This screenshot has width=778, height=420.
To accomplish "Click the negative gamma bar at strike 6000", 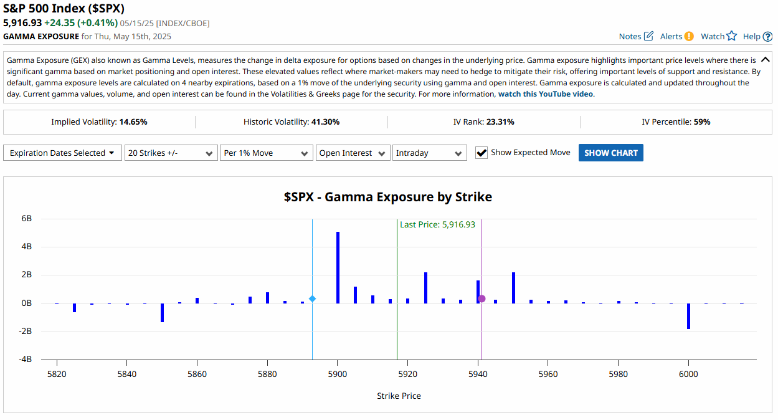I will [688, 316].
